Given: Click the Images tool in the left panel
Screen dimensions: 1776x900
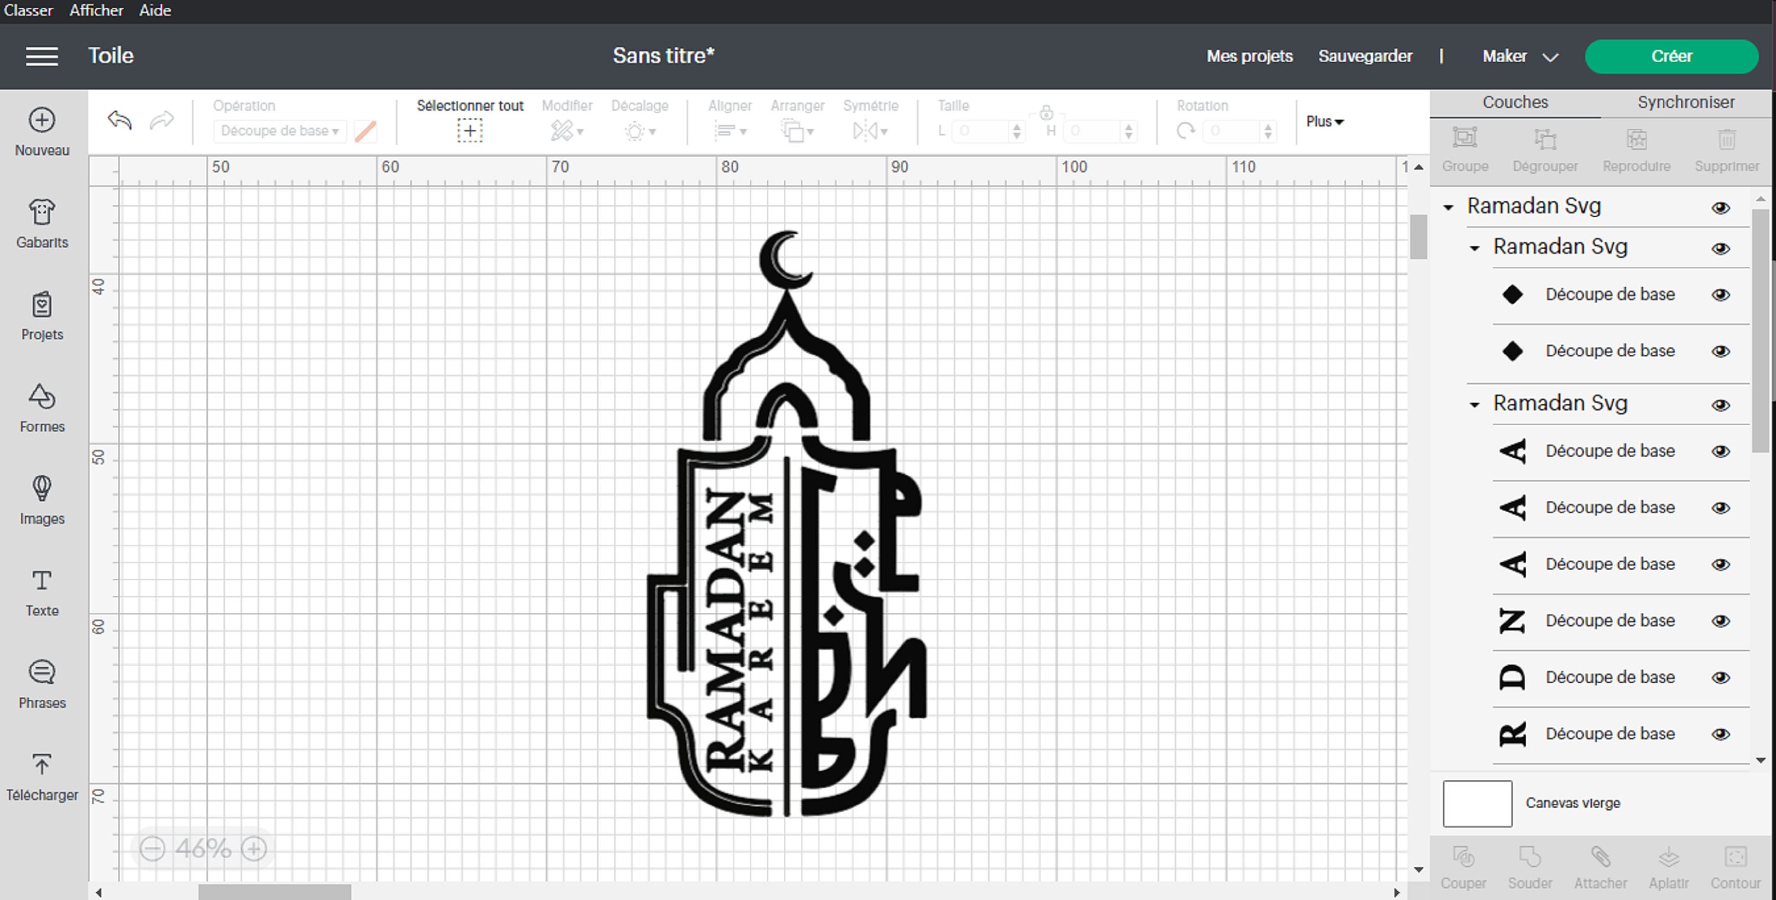Looking at the screenshot, I should [41, 500].
